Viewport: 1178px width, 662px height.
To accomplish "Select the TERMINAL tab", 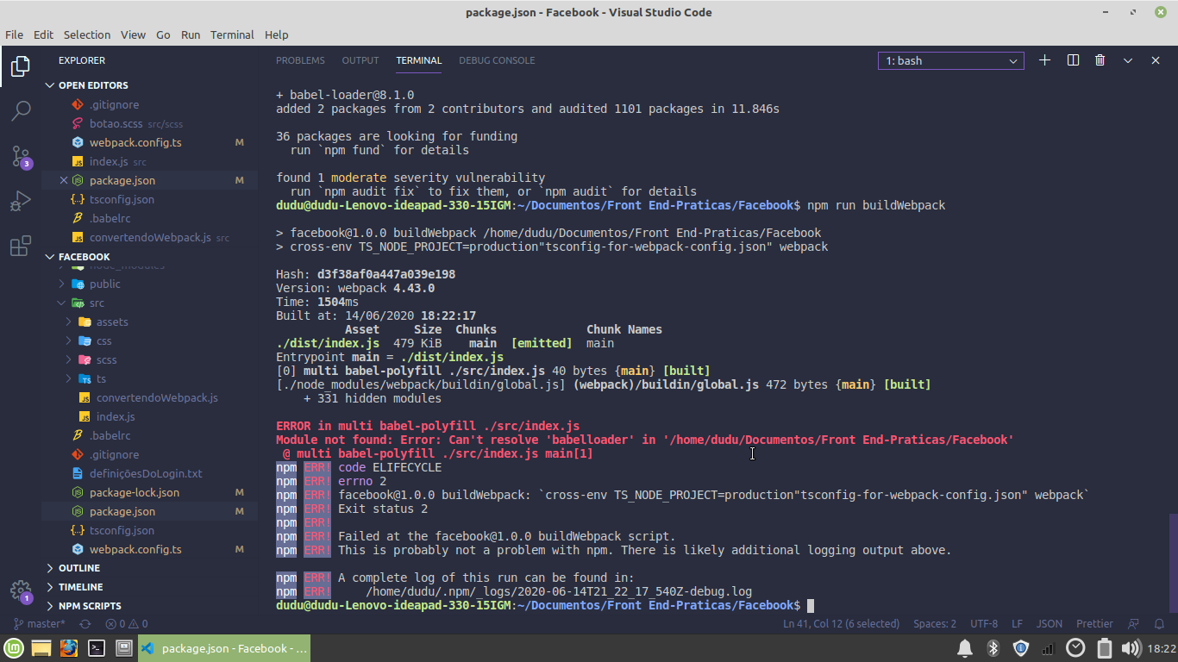I will click(x=419, y=60).
